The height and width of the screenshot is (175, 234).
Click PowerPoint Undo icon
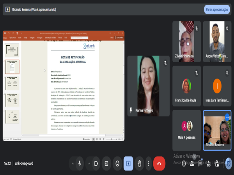click(x=9, y=33)
